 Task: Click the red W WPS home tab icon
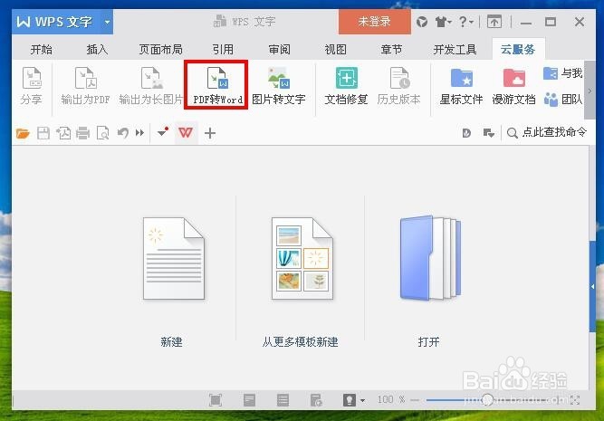point(186,133)
